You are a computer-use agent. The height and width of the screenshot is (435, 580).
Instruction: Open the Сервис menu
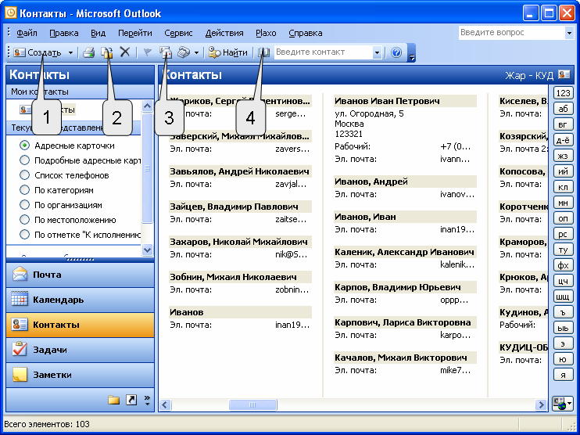pyautogui.click(x=178, y=33)
